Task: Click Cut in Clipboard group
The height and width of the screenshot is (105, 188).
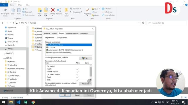Action: [25, 9]
